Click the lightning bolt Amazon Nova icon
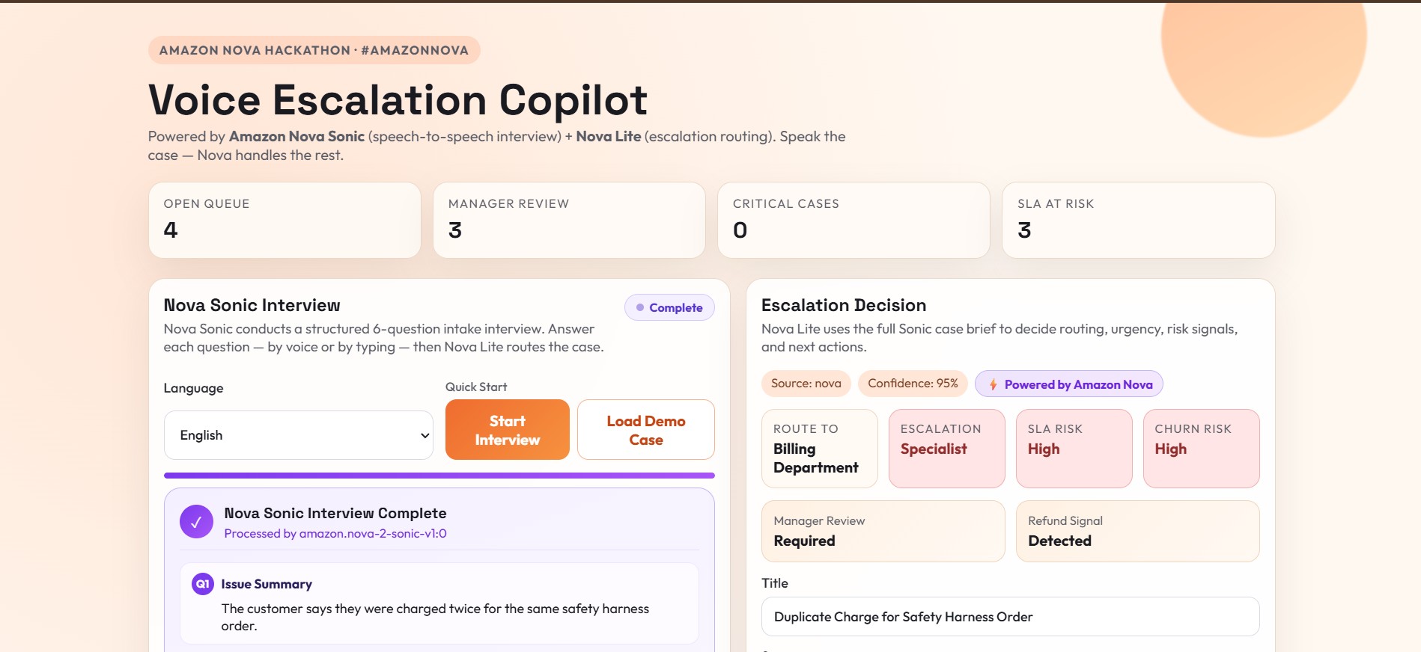 993,384
